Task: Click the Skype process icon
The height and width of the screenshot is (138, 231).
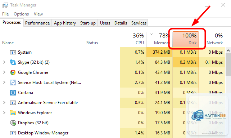Action: coord(13,62)
